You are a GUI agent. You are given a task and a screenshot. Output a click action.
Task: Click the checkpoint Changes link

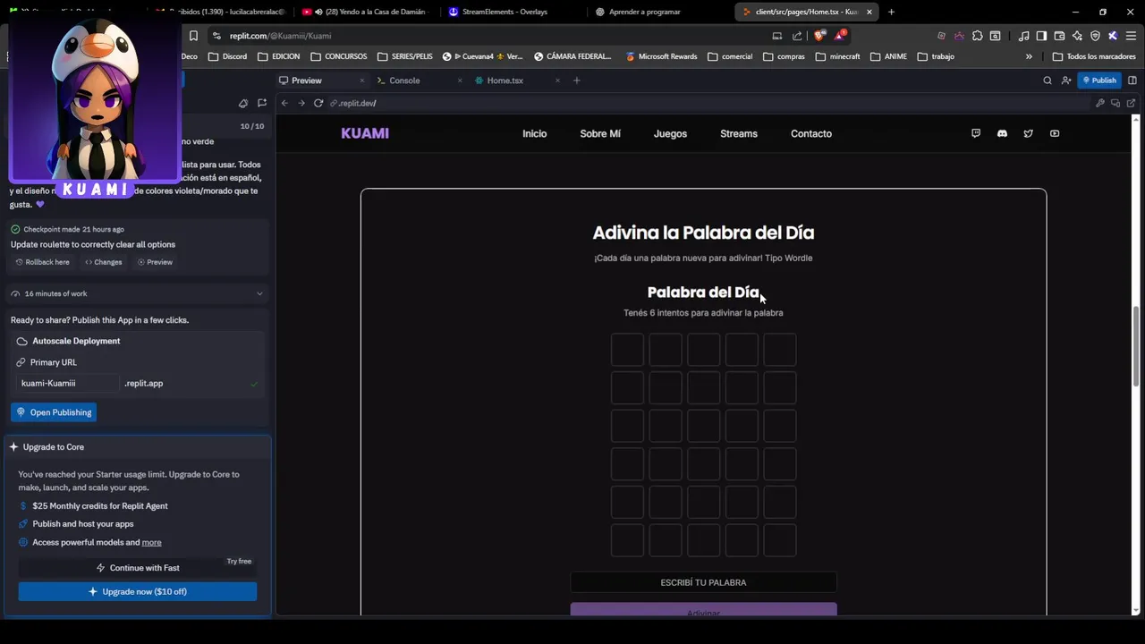point(103,262)
